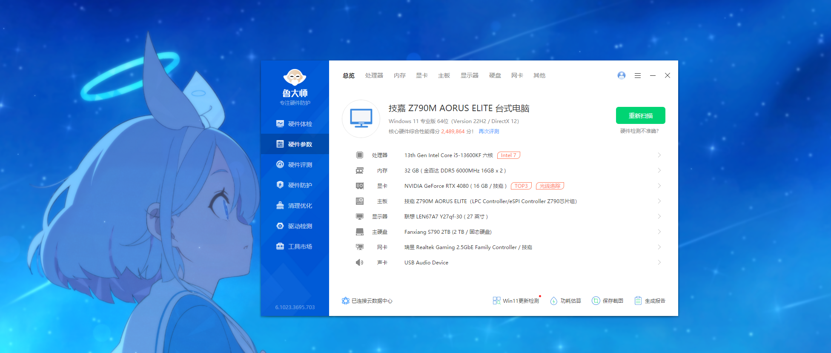Click the 32 GB memory description
Image resolution: width=831 pixels, height=353 pixels.
point(455,171)
